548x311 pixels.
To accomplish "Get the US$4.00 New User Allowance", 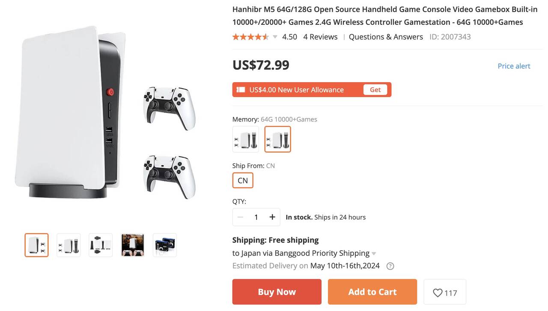I will coord(375,90).
